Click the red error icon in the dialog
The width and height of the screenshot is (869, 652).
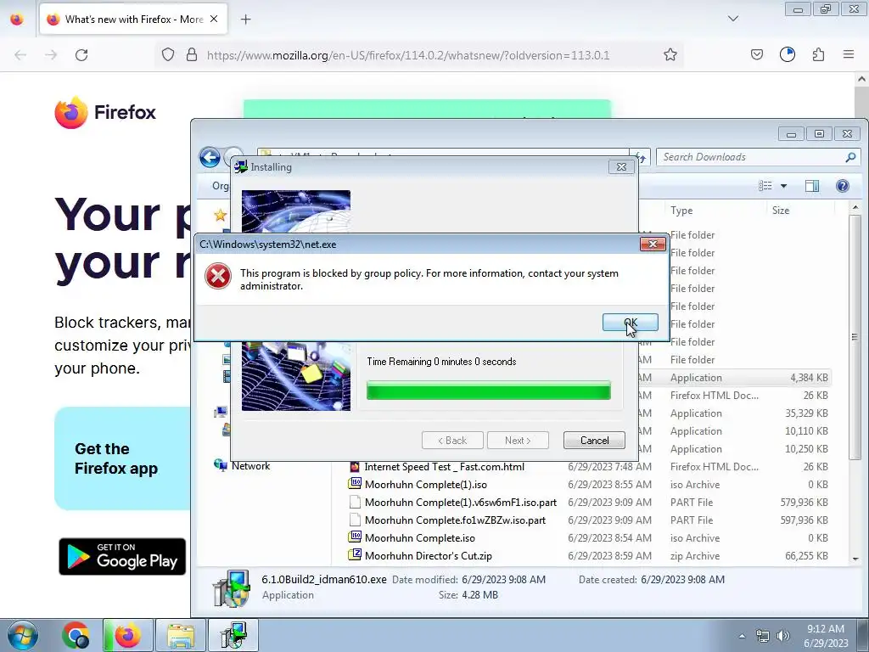tap(218, 276)
